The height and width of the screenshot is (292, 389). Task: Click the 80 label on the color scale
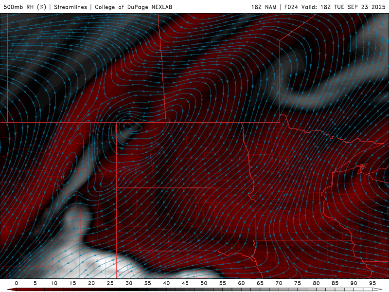(316, 283)
